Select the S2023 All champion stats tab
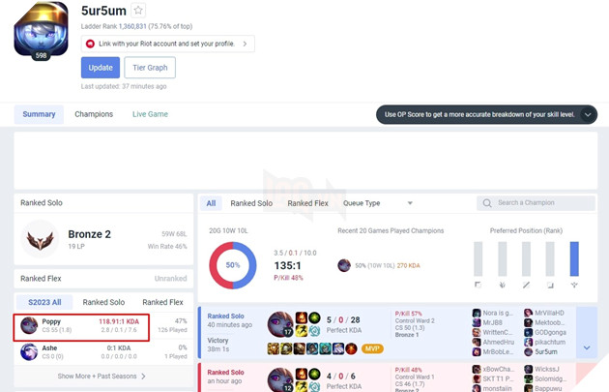Viewport: 609px width, 392px height. pos(44,302)
